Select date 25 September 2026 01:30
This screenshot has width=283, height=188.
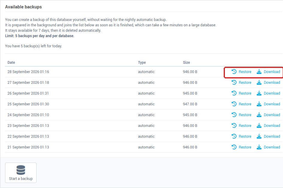[x=28, y=104]
